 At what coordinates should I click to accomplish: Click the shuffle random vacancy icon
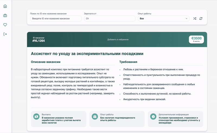[194, 18]
